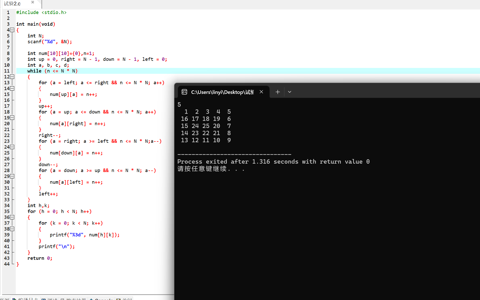This screenshot has width=480, height=300.
Task: Click the 'int h,k;' declaration line
Action: pyautogui.click(x=38, y=205)
